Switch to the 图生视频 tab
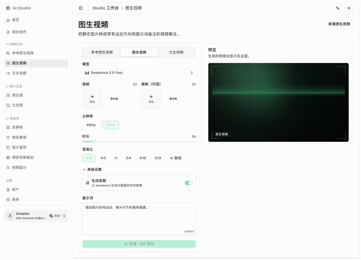 point(139,52)
